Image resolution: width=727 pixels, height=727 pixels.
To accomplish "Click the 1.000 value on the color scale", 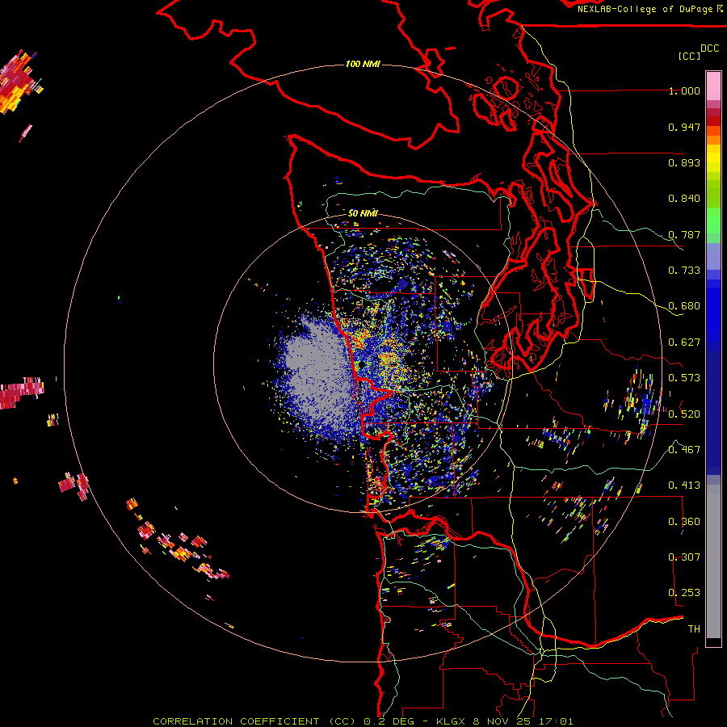I will point(684,90).
